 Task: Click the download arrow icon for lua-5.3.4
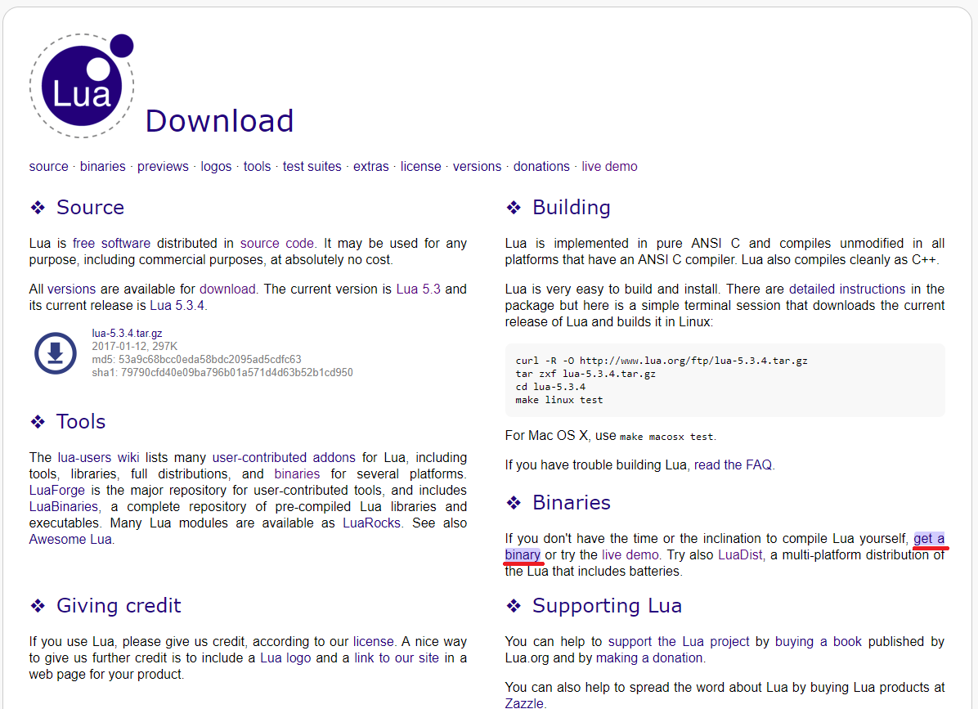56,353
